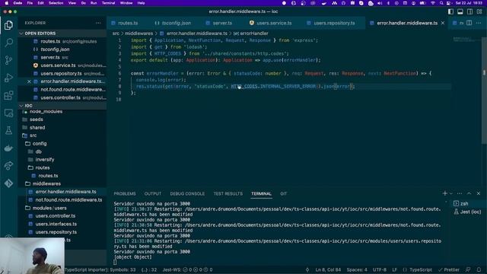Open Explorer more actions ellipsis
Image resolution: width=487 pixels, height=274 pixels.
(x=98, y=23)
